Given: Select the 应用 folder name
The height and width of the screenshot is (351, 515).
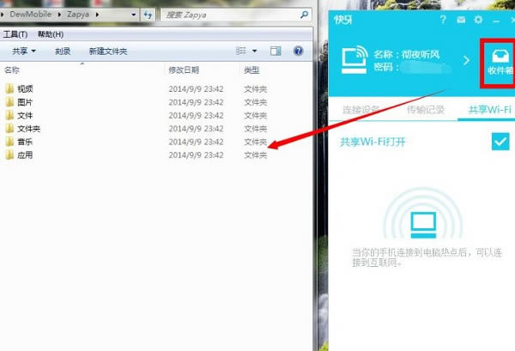Looking at the screenshot, I should (25, 155).
